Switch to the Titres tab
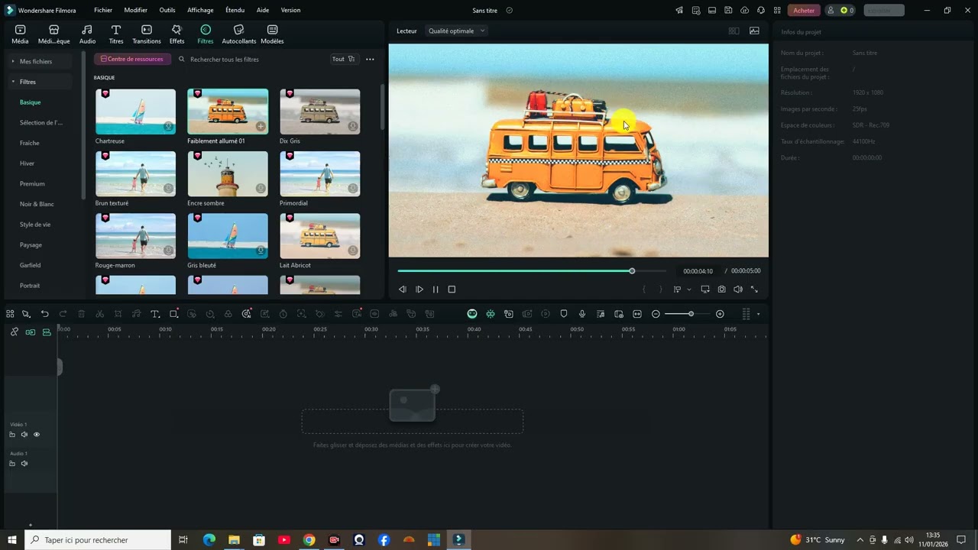 [x=116, y=34]
